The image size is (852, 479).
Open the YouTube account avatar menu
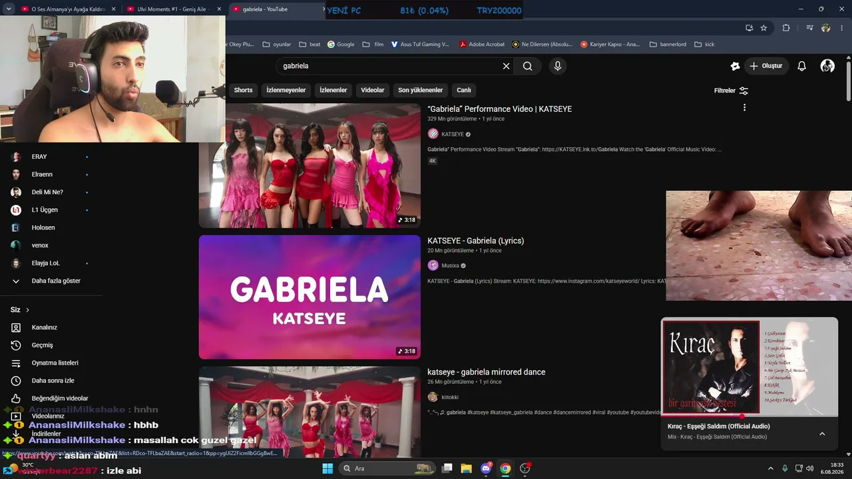827,66
